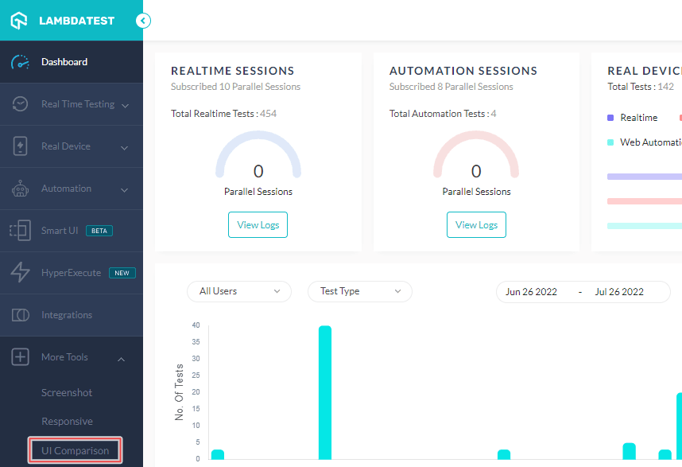Select the More Tools plus icon
The height and width of the screenshot is (467, 682).
pos(18,356)
